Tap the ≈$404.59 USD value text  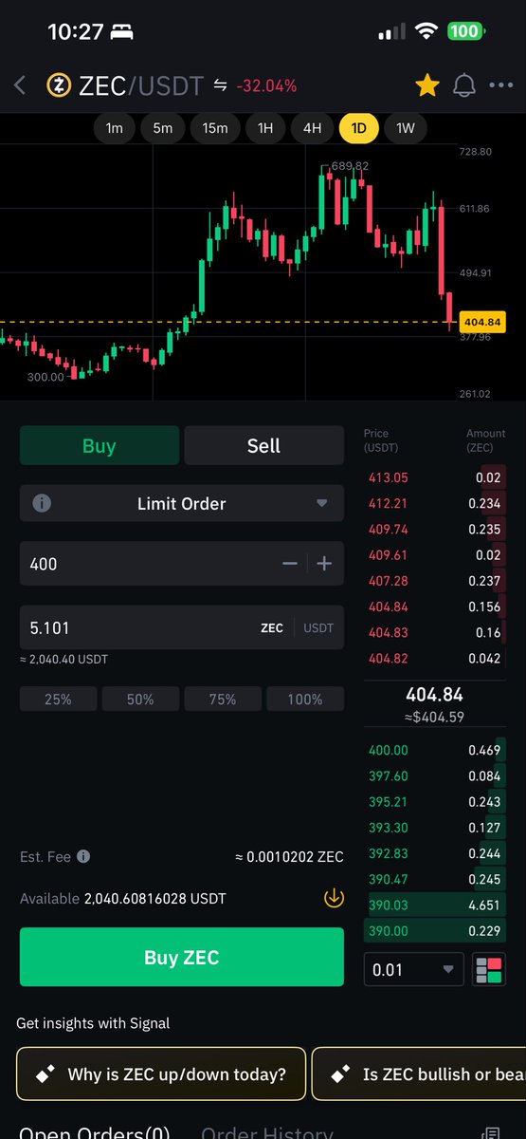435,717
